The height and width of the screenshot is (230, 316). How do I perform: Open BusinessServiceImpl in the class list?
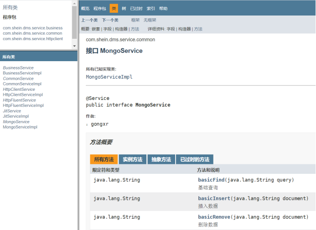point(22,73)
